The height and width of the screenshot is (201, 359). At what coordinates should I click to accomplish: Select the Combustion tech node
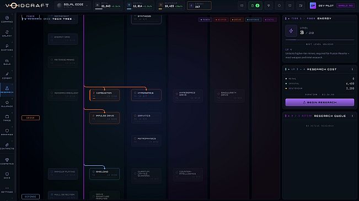pos(104,95)
